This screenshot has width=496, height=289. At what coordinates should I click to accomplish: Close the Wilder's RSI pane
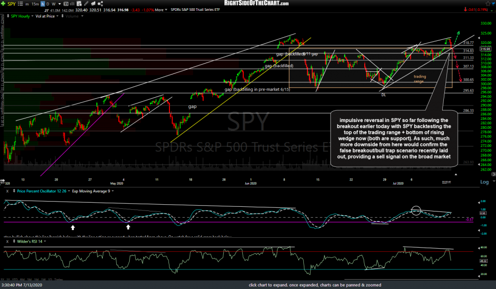[x=7, y=241]
